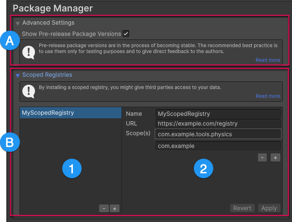Viewport: 292px width, 222px height.
Task: Click the Scoped Registries header label
Action: point(47,75)
